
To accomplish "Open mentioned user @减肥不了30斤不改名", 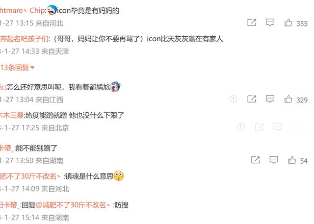I will [73, 205].
